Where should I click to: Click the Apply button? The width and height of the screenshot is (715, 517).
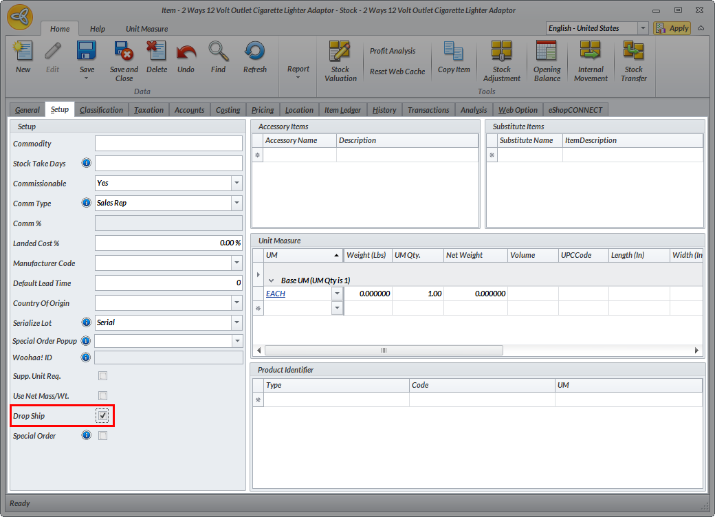click(672, 28)
